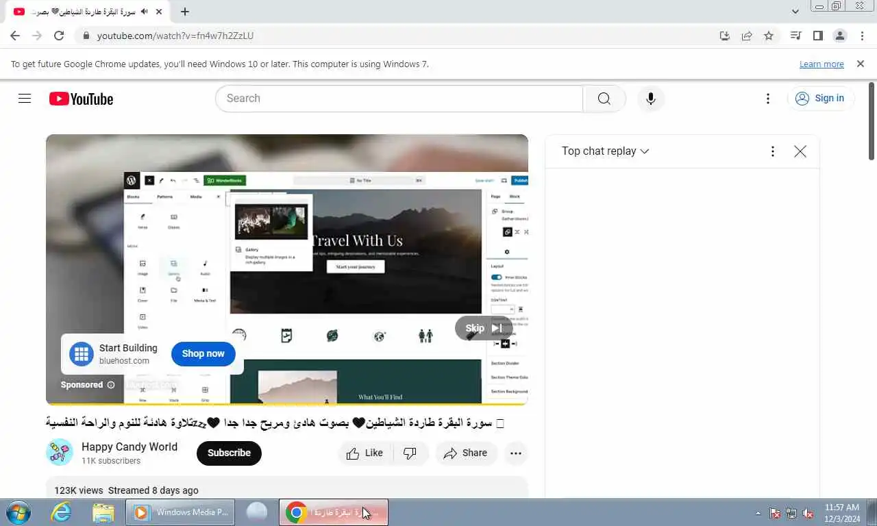Open the YouTube guide hamburger menu
Viewport: 877px width, 526px height.
pos(25,99)
